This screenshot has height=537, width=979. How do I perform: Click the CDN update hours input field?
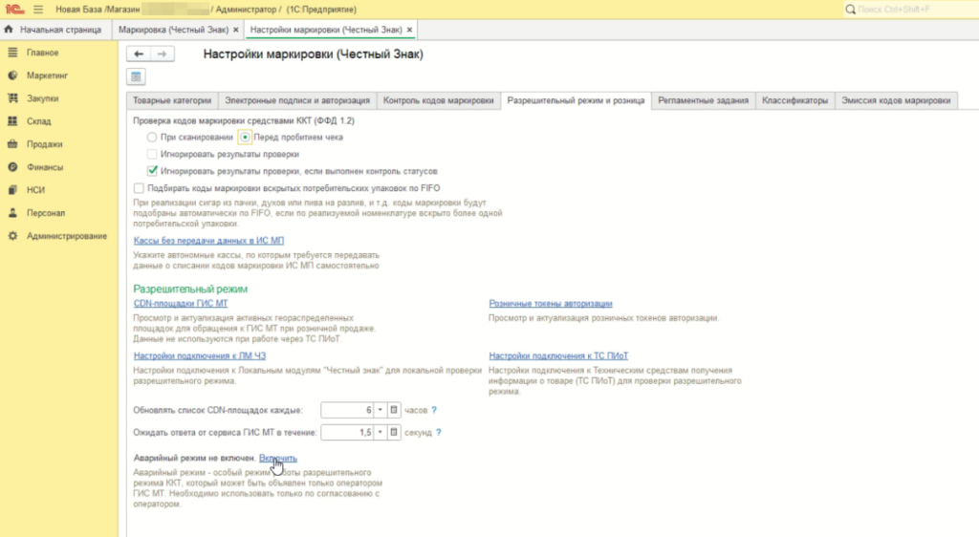pyautogui.click(x=347, y=410)
